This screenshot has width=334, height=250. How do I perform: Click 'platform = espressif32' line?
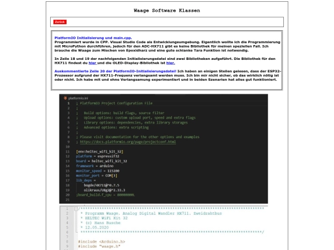pos(97,156)
